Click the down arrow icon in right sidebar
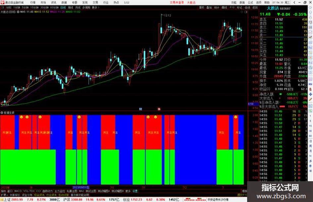This screenshot has width=313, height=202. [x=311, y=17]
